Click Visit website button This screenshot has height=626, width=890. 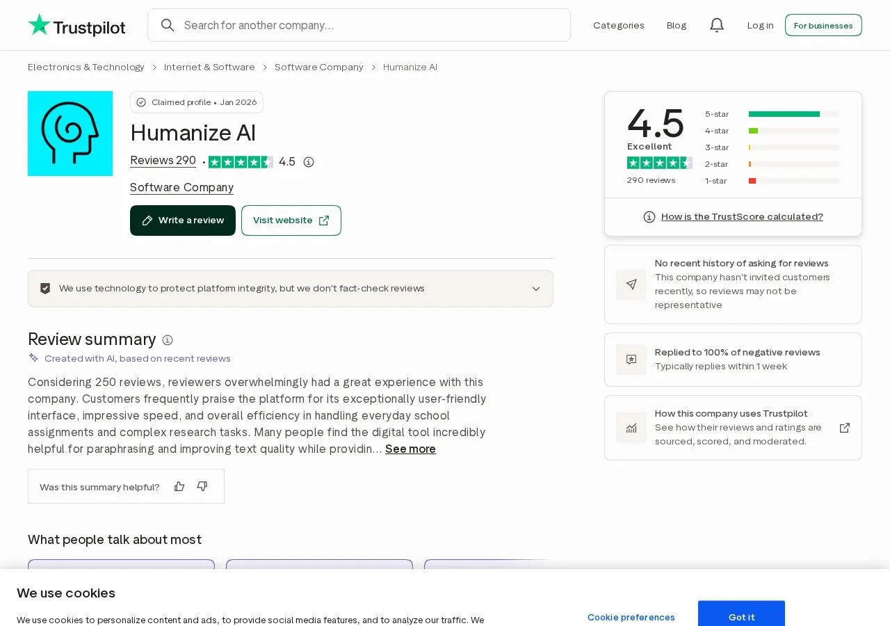291,220
